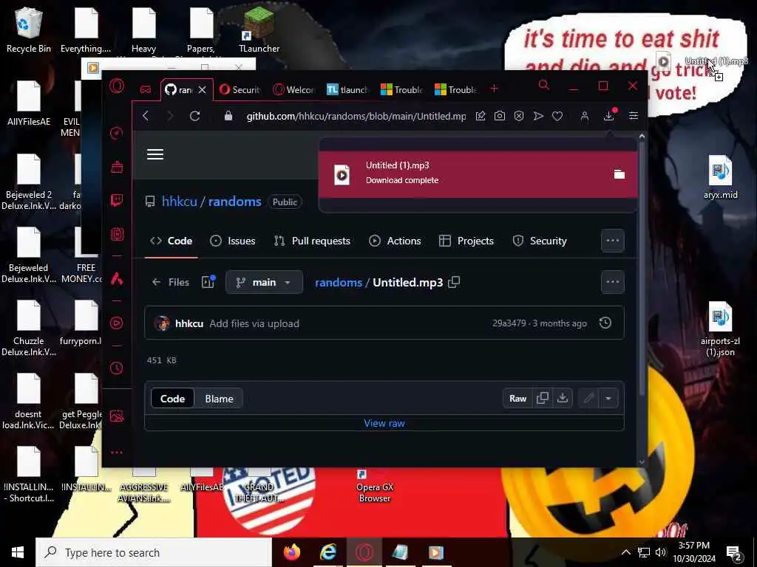Screen dimensions: 757x567
Task: Expand more edit options caret
Action: click(608, 398)
